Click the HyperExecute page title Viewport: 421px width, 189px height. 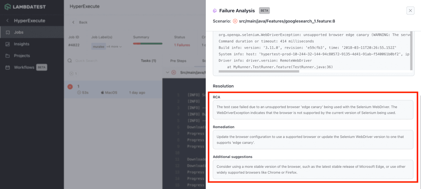coord(84,6)
